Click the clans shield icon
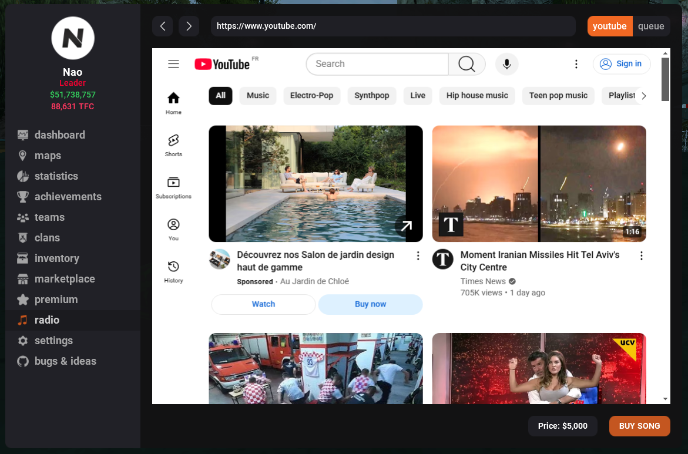 [23, 238]
